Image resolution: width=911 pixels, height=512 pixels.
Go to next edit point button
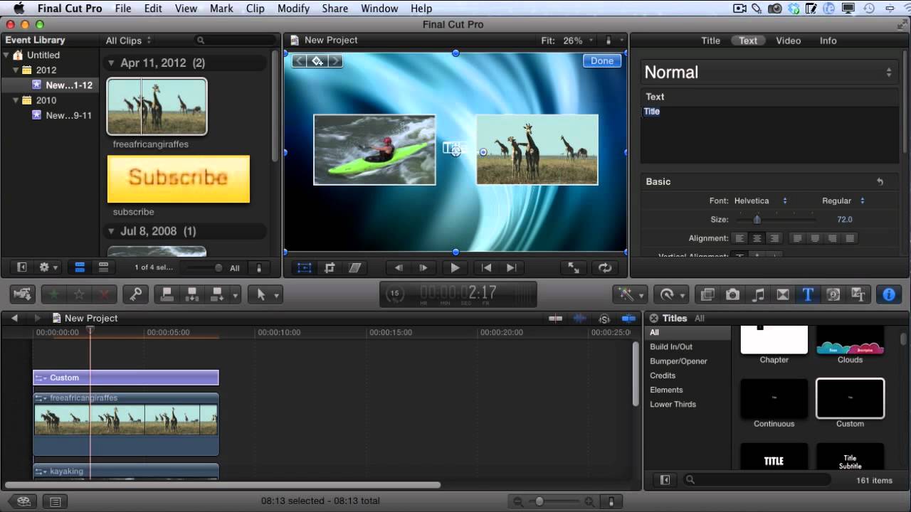pos(511,268)
